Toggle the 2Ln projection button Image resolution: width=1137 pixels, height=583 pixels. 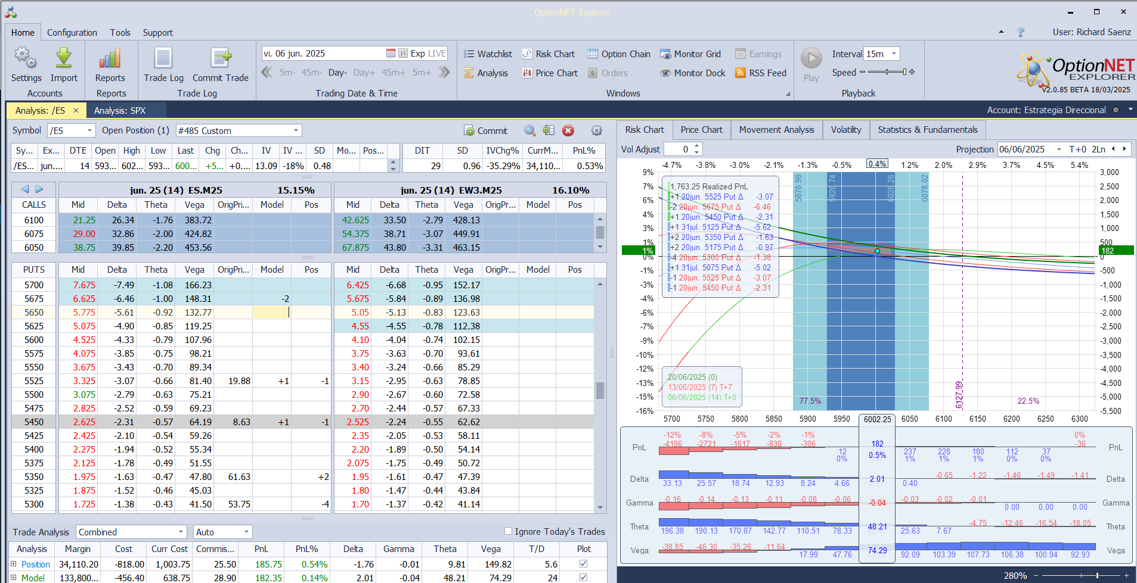[1098, 149]
